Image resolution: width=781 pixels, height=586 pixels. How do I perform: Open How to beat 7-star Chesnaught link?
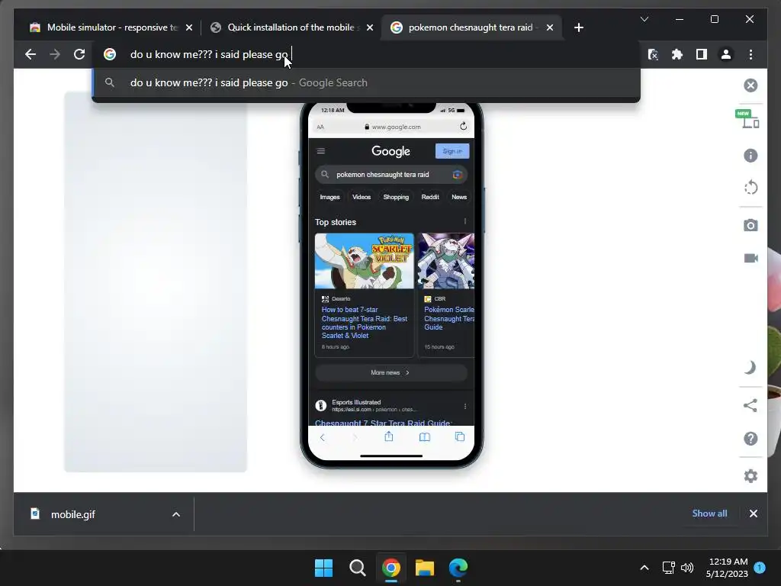(365, 323)
